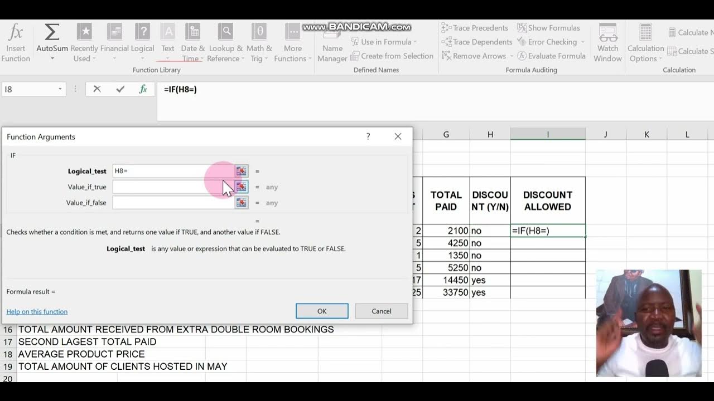The height and width of the screenshot is (401, 714).
Task: Open the Insert Function dialog icon
Action: [16, 32]
